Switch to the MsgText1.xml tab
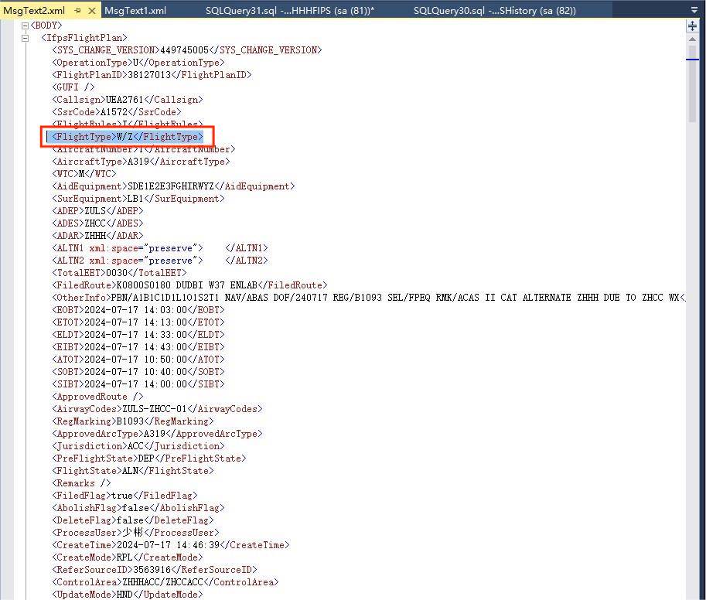This screenshot has width=706, height=600. 135,10
